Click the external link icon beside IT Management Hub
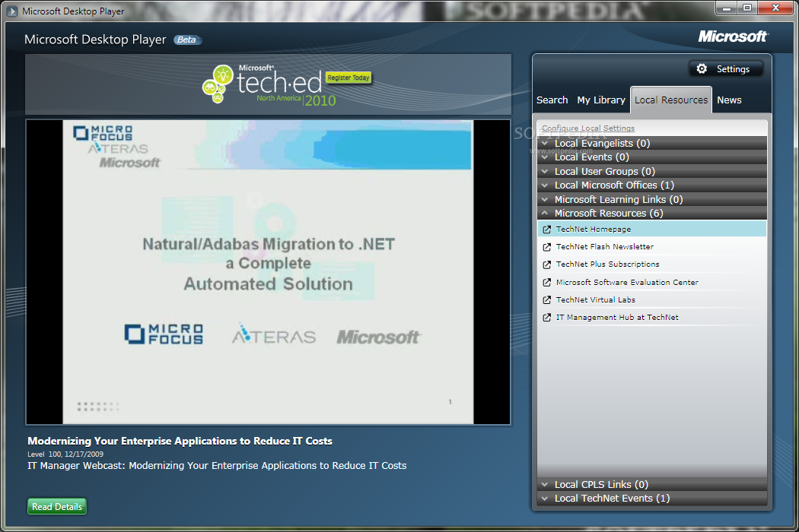 547,318
